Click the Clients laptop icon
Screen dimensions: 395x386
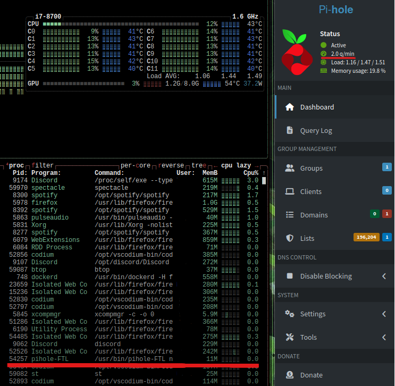tap(290, 191)
